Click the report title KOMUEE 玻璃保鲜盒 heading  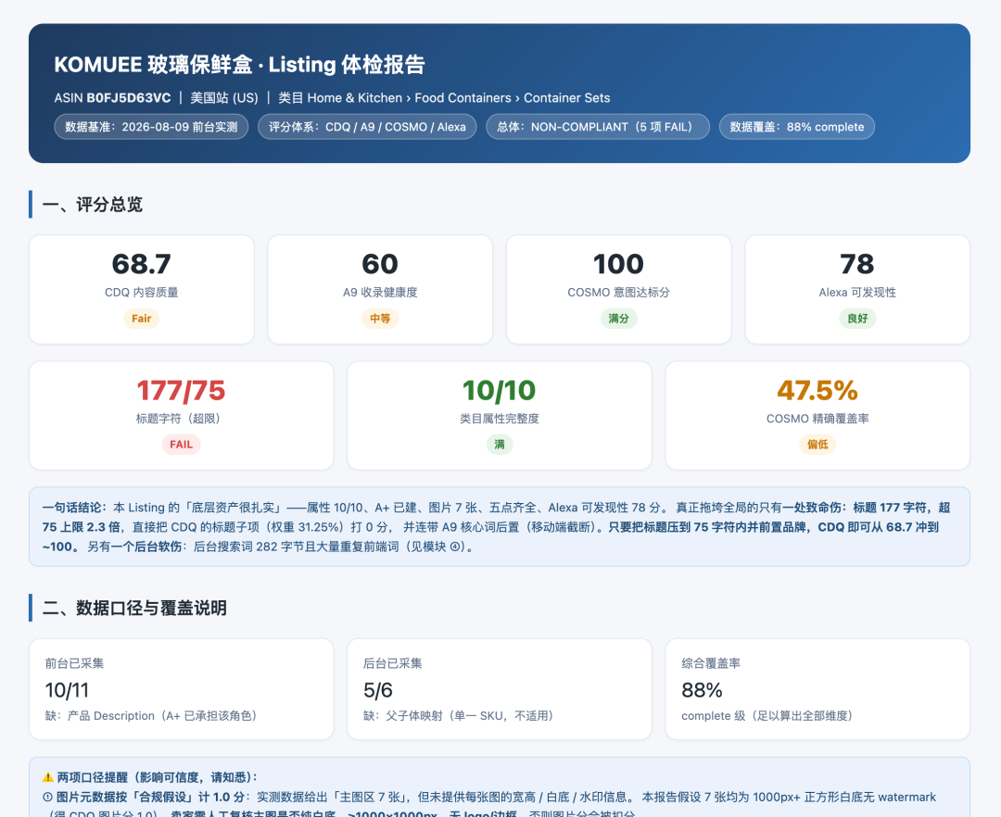point(239,65)
